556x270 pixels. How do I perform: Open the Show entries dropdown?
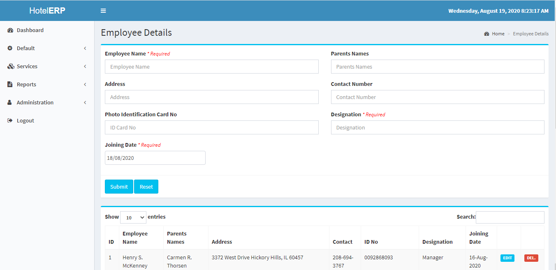point(133,217)
